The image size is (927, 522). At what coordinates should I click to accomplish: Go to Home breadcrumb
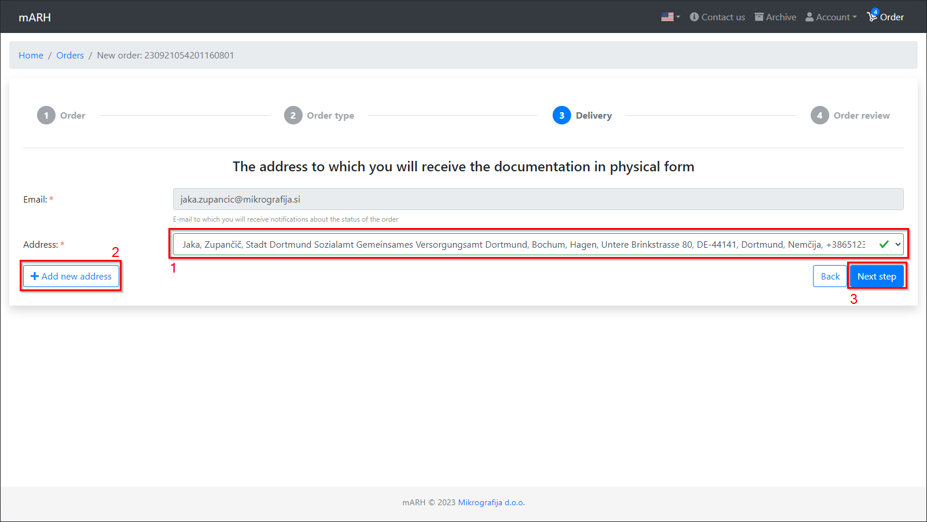tap(31, 56)
